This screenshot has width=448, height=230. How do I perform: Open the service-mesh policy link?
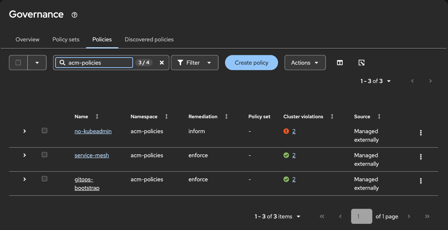[92, 155]
